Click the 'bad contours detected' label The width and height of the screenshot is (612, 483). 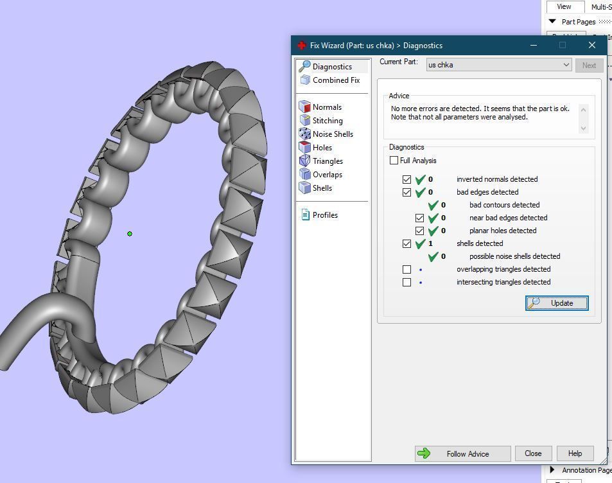(x=504, y=205)
